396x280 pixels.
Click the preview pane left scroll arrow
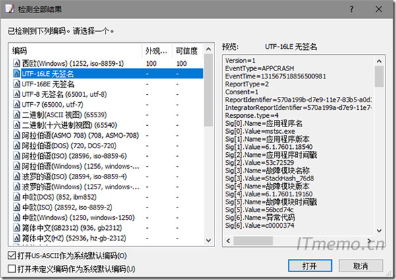pos(228,240)
